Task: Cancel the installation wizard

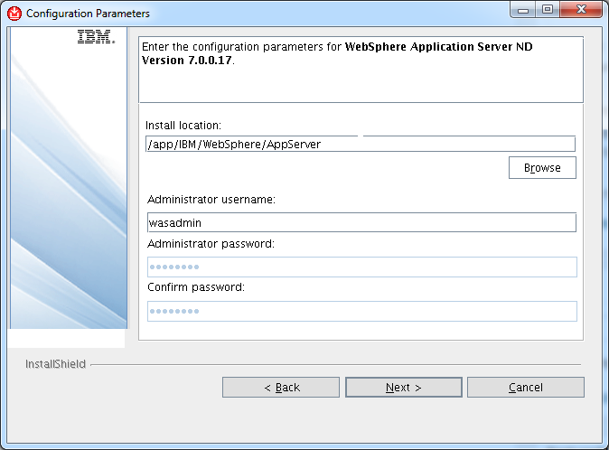Action: coord(526,388)
